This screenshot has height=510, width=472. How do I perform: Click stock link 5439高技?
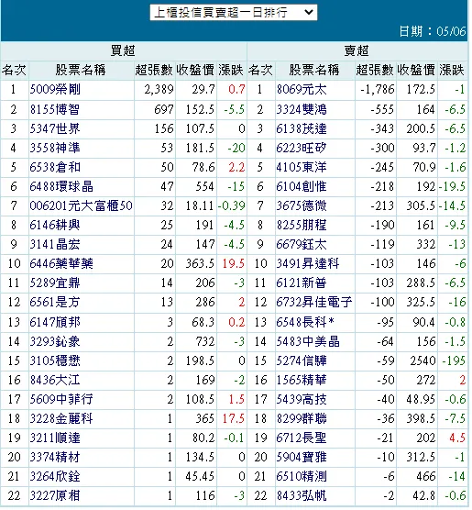[x=302, y=399]
